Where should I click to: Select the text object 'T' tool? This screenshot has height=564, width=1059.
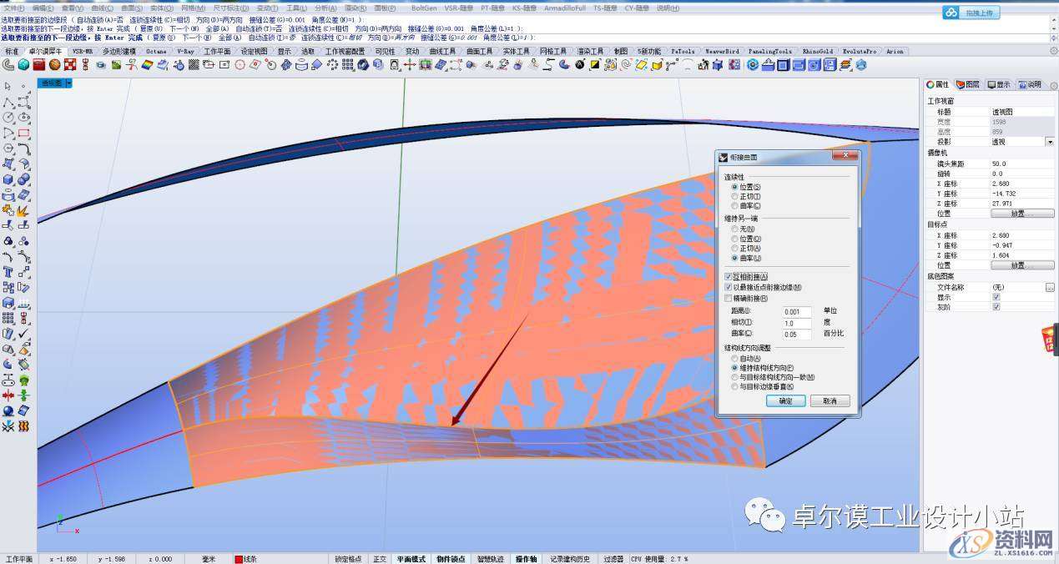8,272
